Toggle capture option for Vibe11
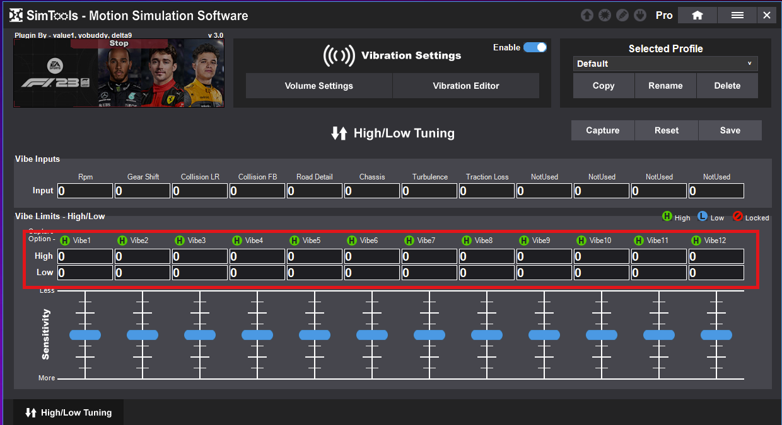The height and width of the screenshot is (425, 782). 639,240
